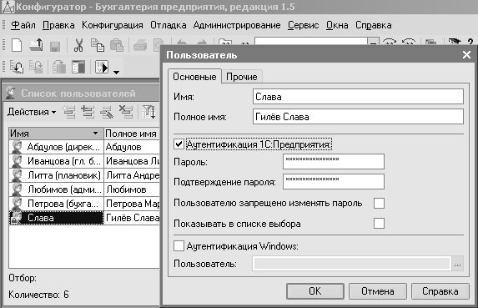Click the Cut scissors icon
The image size is (478, 308).
pos(78,45)
